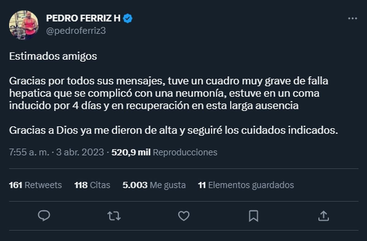Viewport: 367px width, 241px height.
Task: Click the reply comment icon
Action: coord(45,216)
